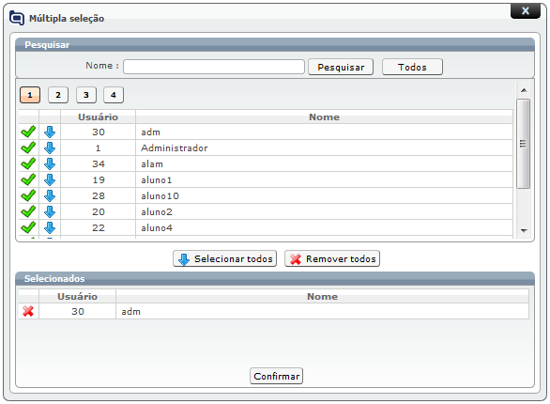550x404 pixels.
Task: Click the user list scrollbar thumb
Action: pyautogui.click(x=524, y=144)
